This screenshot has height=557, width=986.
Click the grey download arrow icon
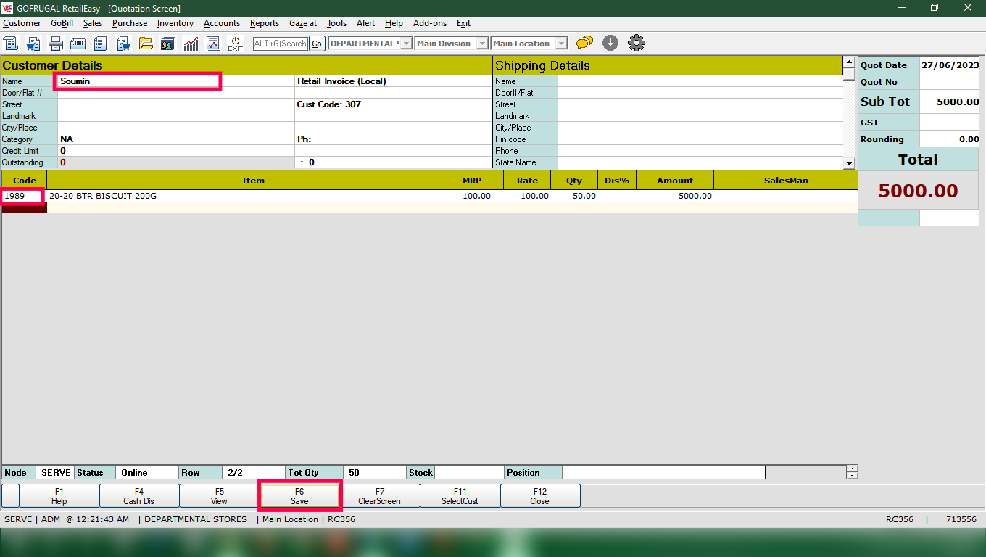610,44
